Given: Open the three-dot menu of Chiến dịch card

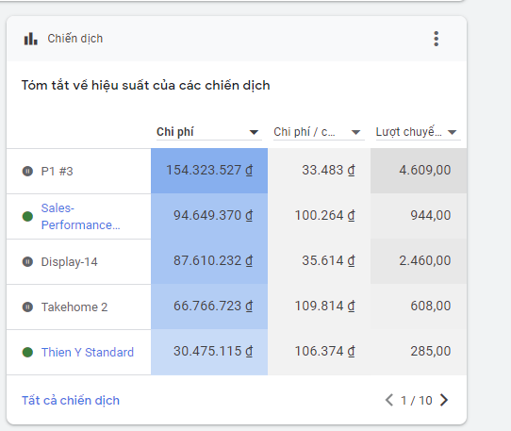Looking at the screenshot, I should point(436,39).
